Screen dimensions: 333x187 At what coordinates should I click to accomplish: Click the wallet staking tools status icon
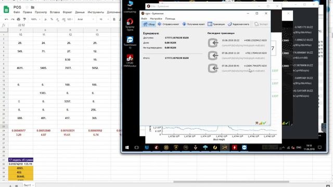tap(257, 123)
